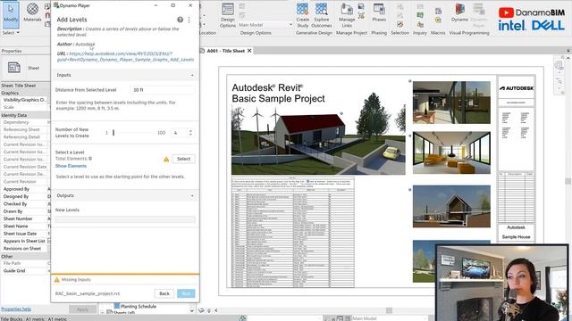Image resolution: width=572 pixels, height=321 pixels.
Task: Click the middle Inquiry panel icon
Action: point(420,15)
